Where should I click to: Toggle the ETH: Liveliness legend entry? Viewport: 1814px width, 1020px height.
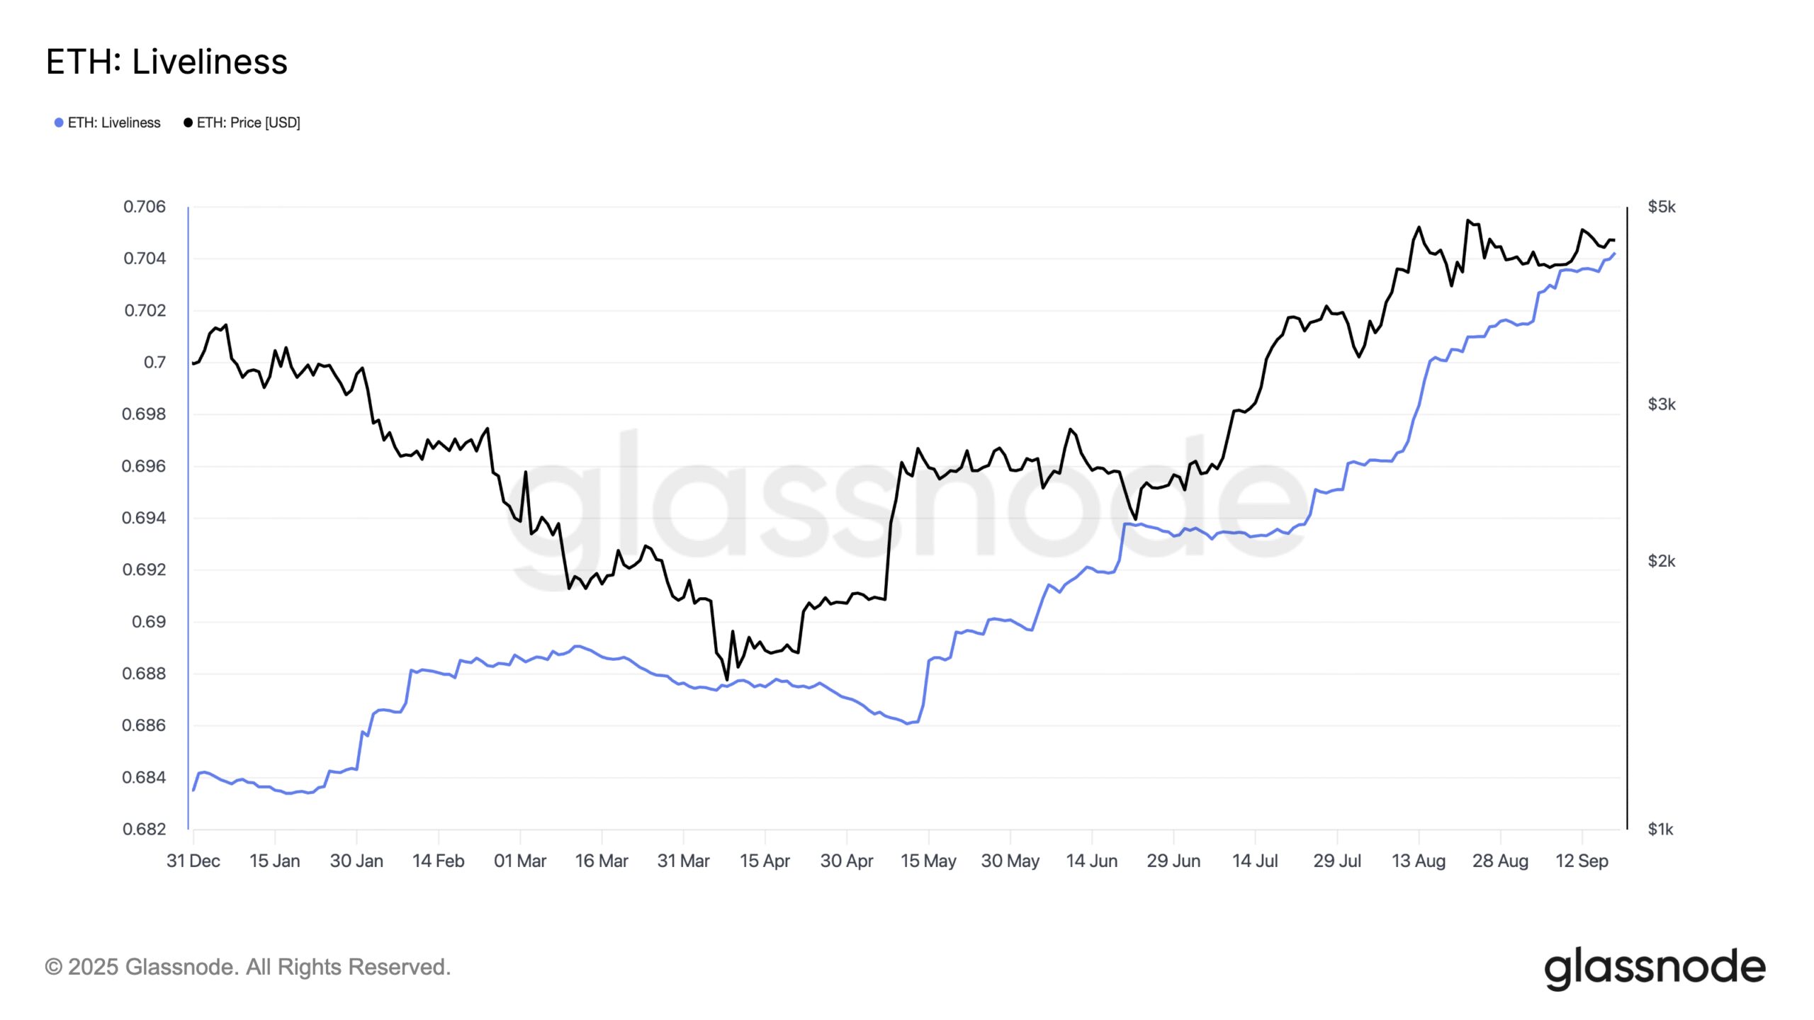108,123
